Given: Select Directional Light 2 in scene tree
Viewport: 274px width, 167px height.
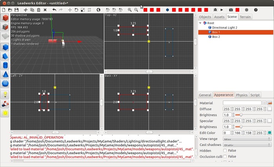Looking at the screenshot, I should click(225, 28).
